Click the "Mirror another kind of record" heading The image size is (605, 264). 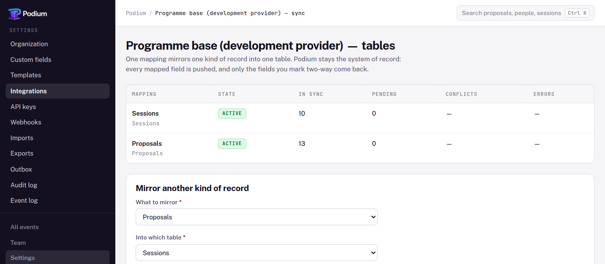pos(192,188)
